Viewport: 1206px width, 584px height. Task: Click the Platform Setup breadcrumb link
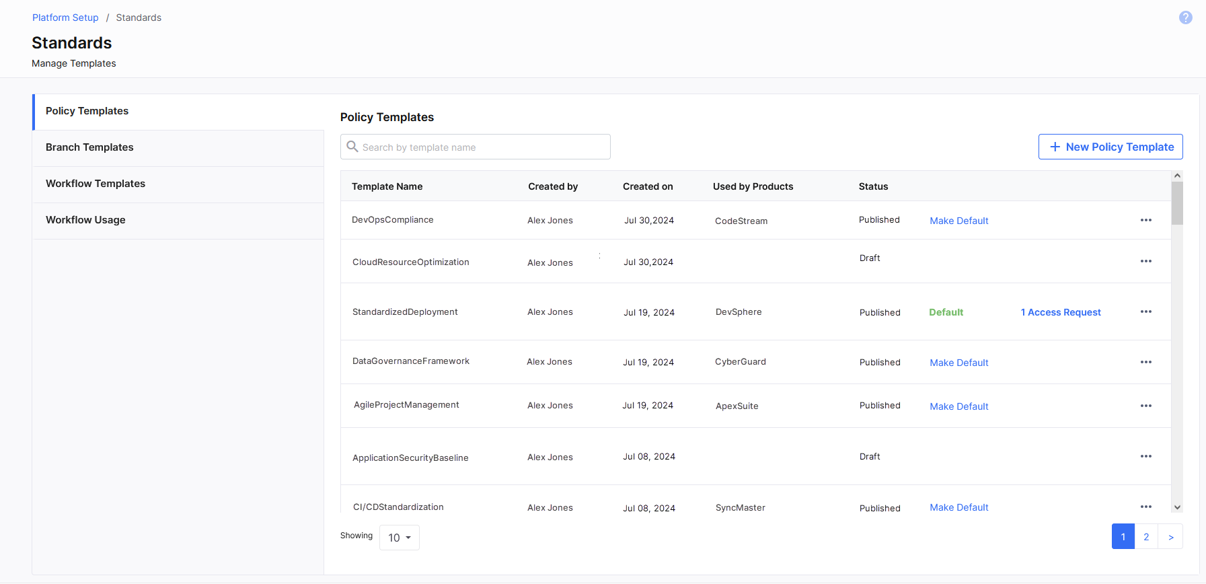coord(65,17)
